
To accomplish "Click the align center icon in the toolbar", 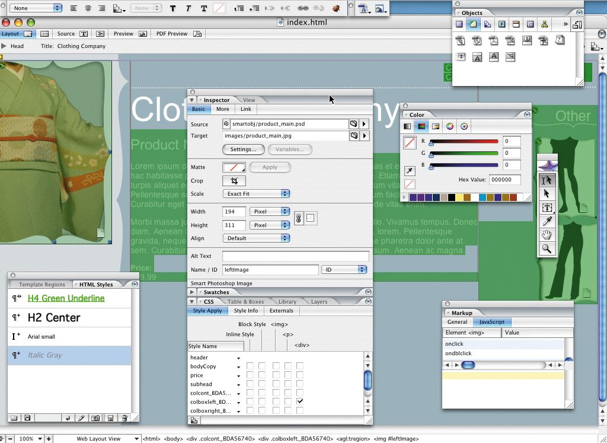I will click(88, 8).
